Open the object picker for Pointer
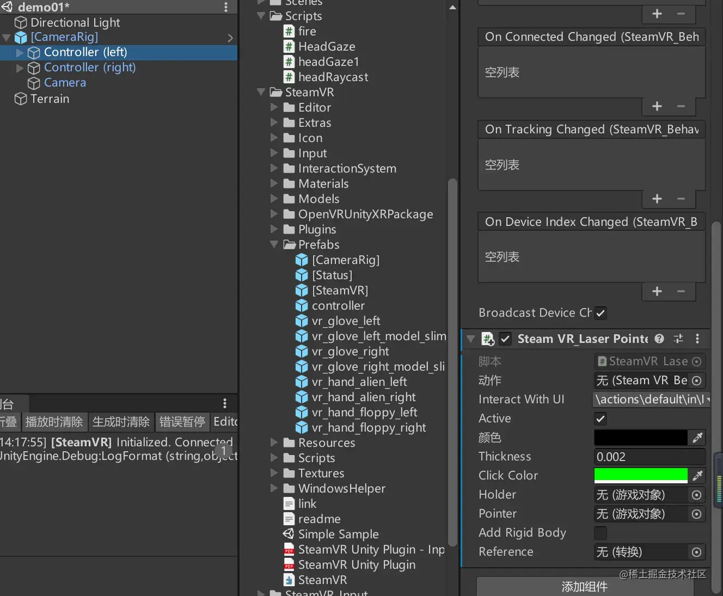 [696, 514]
